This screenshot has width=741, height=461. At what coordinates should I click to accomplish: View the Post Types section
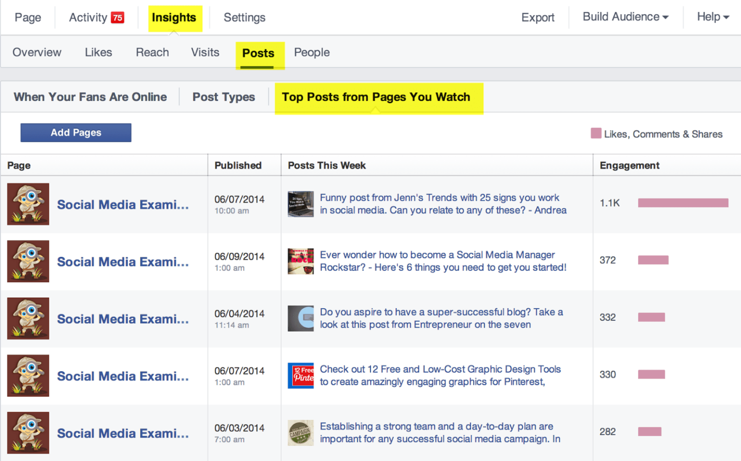223,97
